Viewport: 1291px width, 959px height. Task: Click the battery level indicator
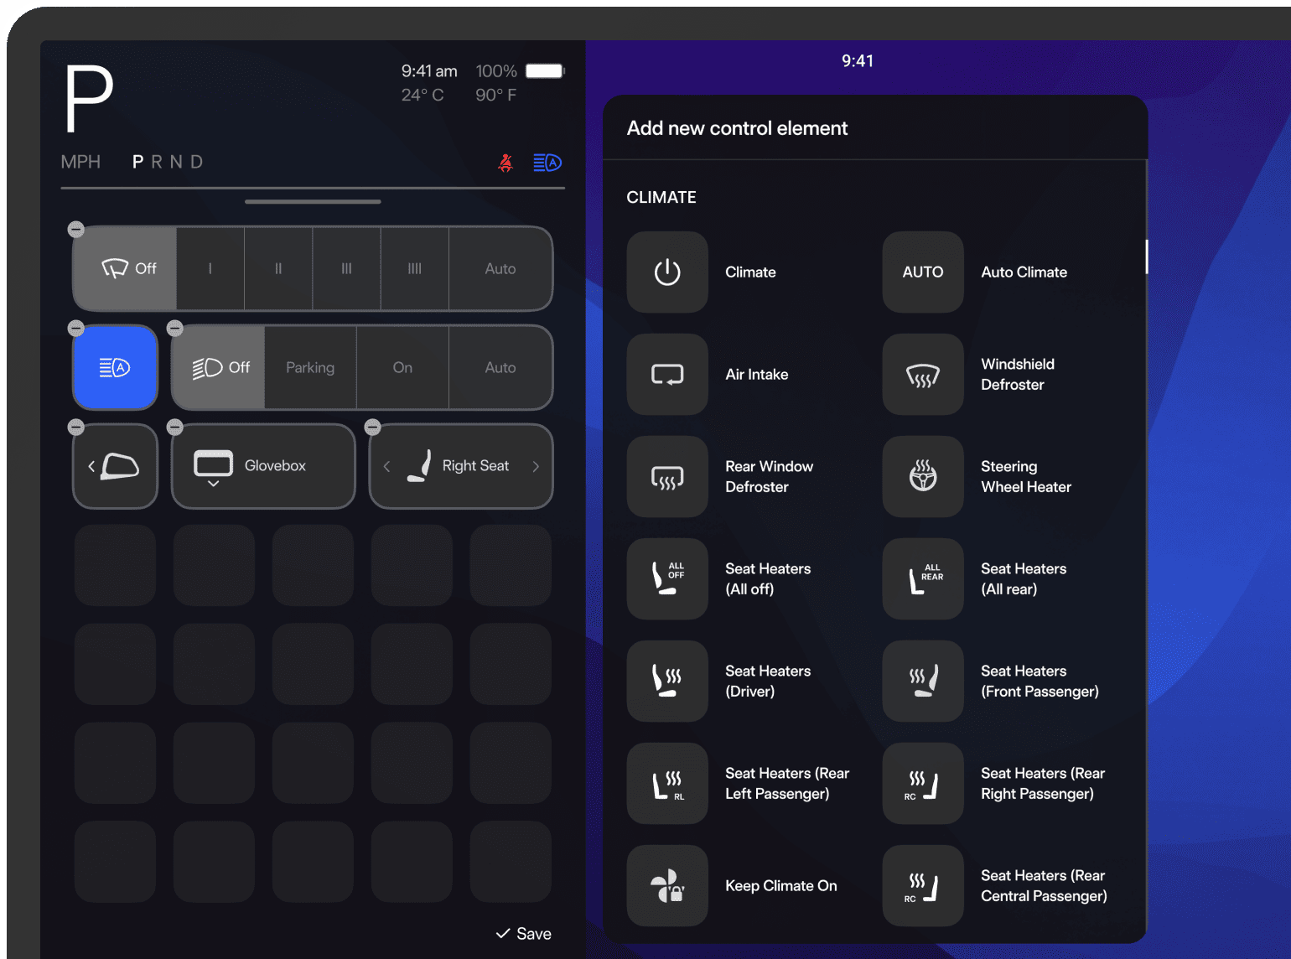(545, 71)
